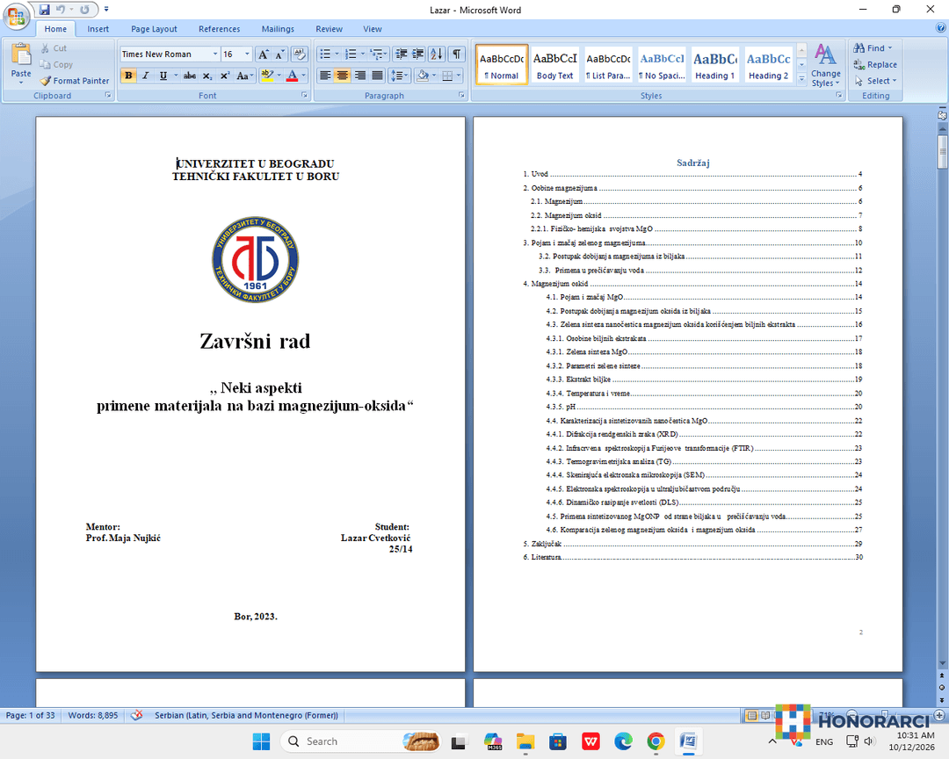Click Increase Indent icon
This screenshot has width=949, height=759.
(x=417, y=54)
